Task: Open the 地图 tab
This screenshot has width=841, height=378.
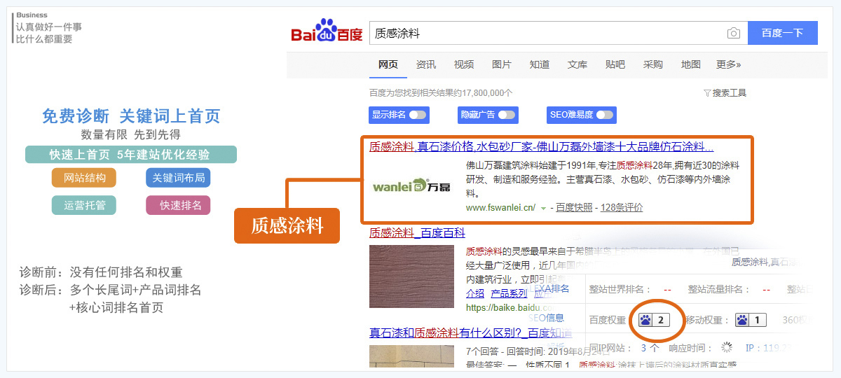Action: (691, 64)
